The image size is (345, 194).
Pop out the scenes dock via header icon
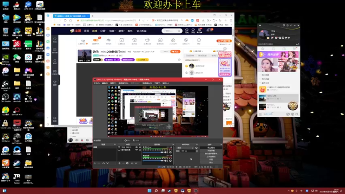click(115, 144)
